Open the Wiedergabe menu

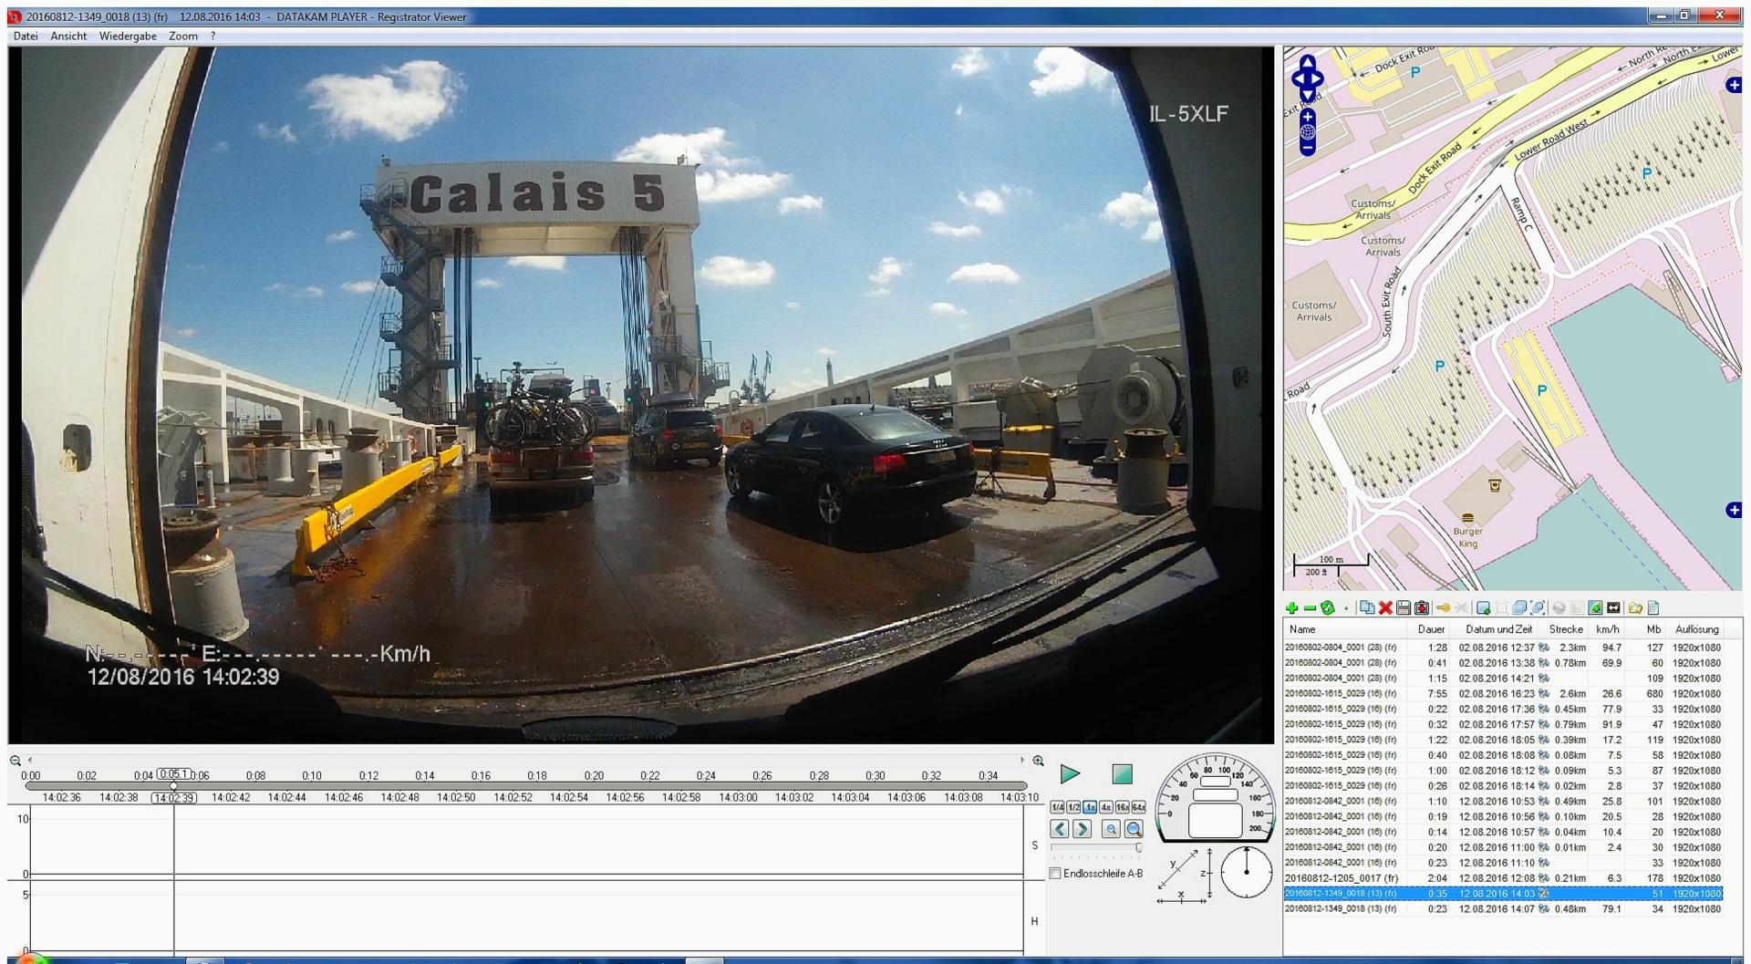pyautogui.click(x=128, y=36)
